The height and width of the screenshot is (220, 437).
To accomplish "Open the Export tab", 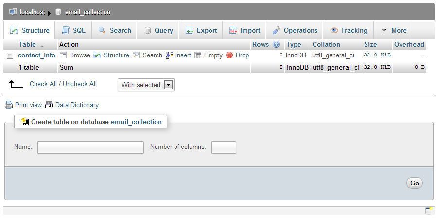I will tap(201, 30).
